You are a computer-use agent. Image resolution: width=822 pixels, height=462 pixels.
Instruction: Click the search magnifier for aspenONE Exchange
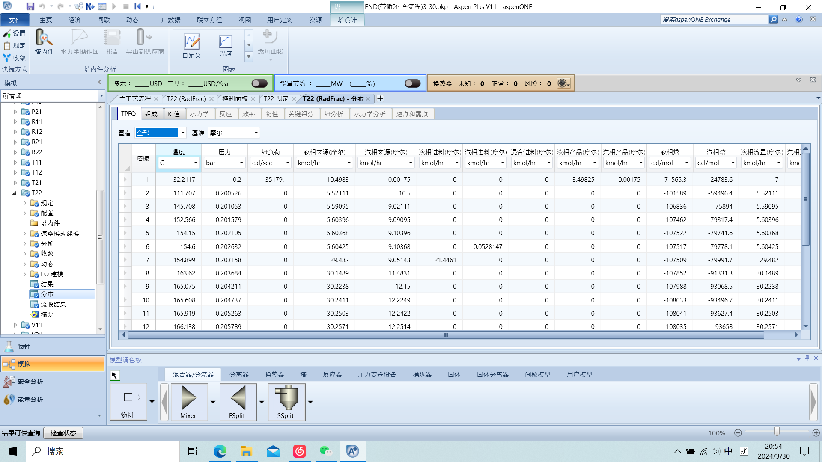[x=773, y=19]
